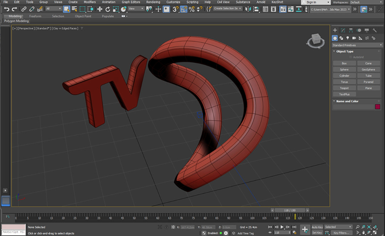Open the Modifiers menu
This screenshot has height=236, width=385.
[x=89, y=2]
